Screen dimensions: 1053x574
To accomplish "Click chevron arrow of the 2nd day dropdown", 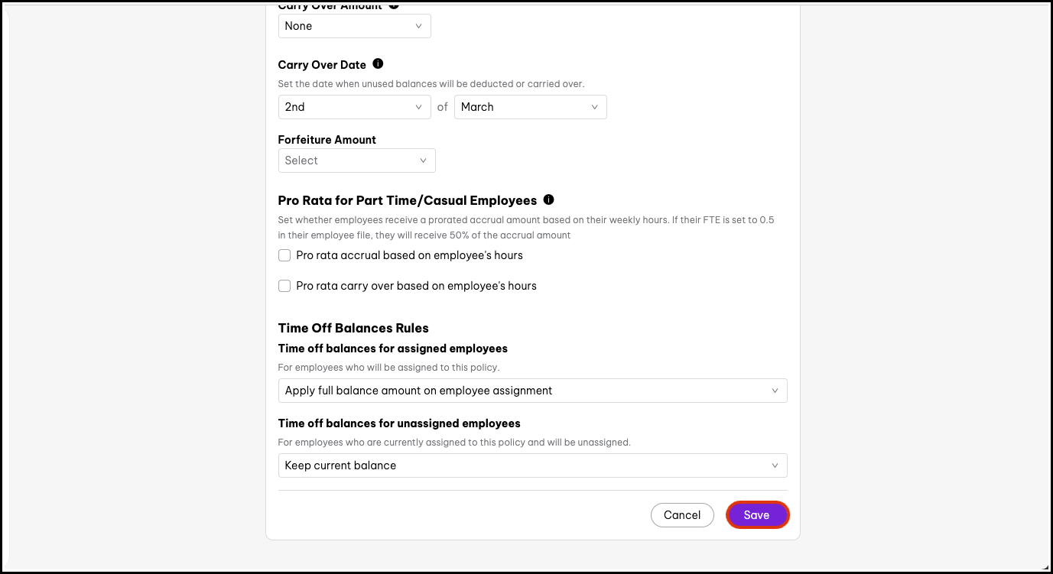I will pos(418,107).
